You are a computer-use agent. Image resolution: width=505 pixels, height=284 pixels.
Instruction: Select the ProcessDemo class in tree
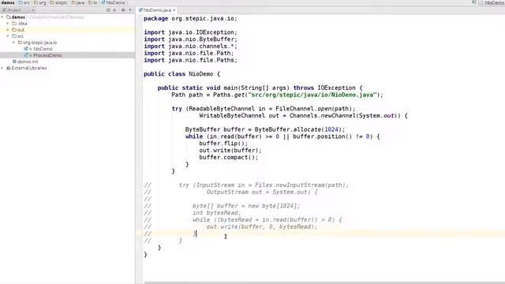pyautogui.click(x=47, y=55)
